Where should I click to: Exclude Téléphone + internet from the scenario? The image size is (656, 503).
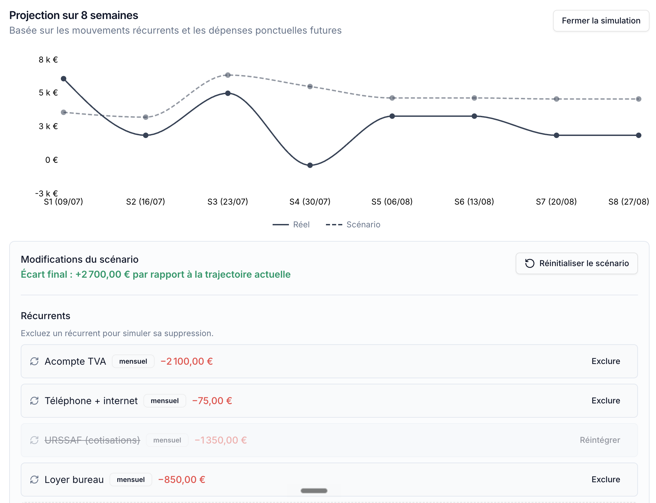pos(606,401)
